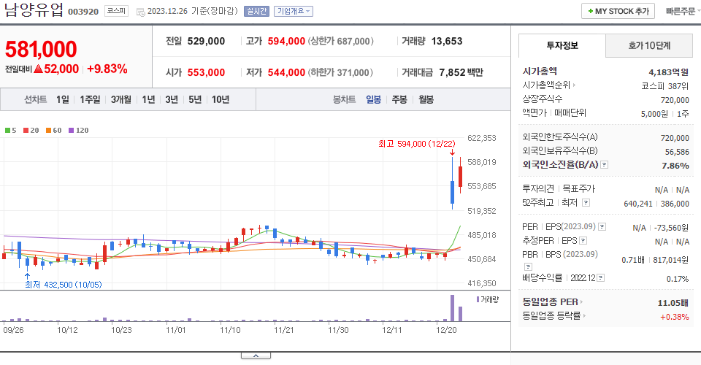Click help icon next to 배당수익률 2022.12
This screenshot has width=701, height=365.
(601, 278)
